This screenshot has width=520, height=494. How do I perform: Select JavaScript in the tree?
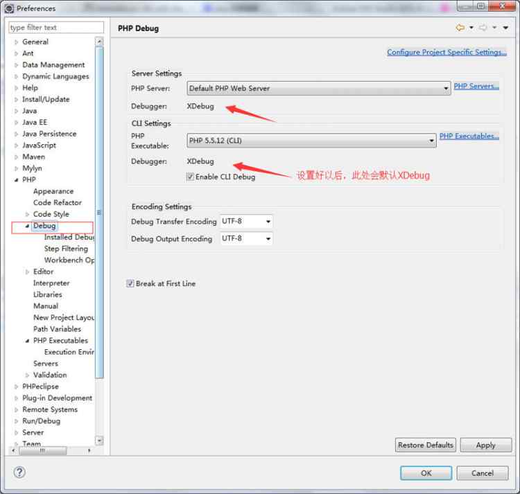point(39,145)
